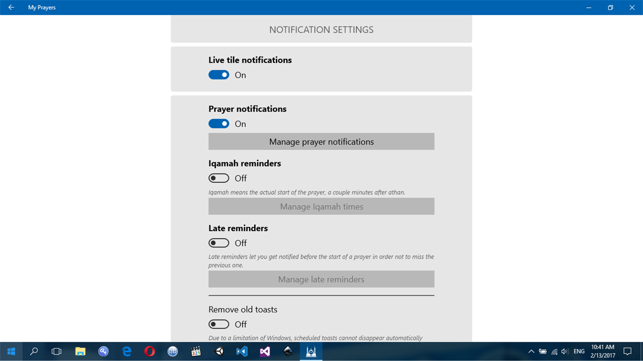Open taskbar search magnifier
Screen dimensions: 643x361
(34, 351)
